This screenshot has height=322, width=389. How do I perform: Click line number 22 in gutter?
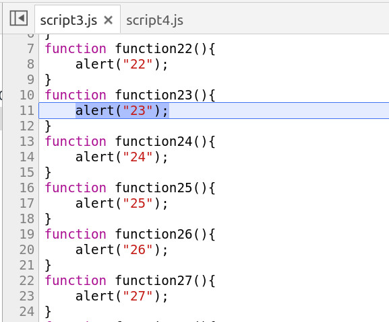coord(27,280)
